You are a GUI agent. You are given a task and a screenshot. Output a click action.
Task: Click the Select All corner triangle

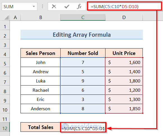[x=6, y=17]
